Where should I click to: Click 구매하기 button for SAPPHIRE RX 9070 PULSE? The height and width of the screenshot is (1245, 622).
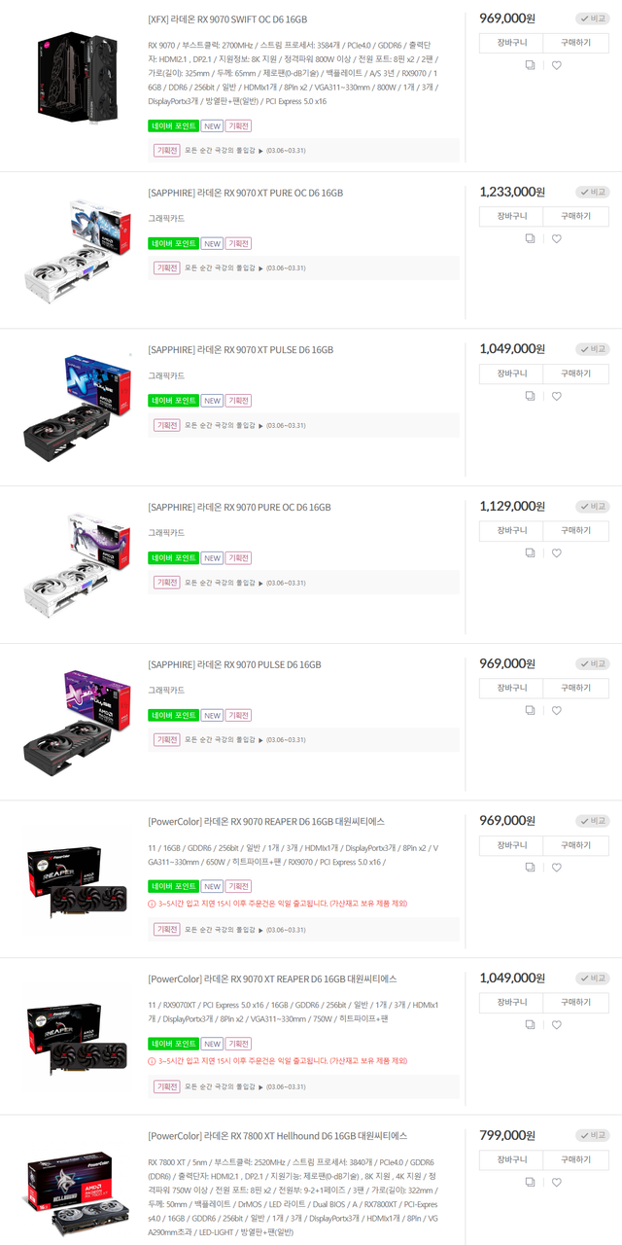point(576,688)
